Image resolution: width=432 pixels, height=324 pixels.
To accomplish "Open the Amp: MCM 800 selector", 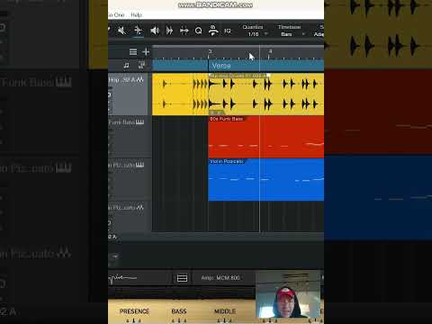I will [220, 278].
